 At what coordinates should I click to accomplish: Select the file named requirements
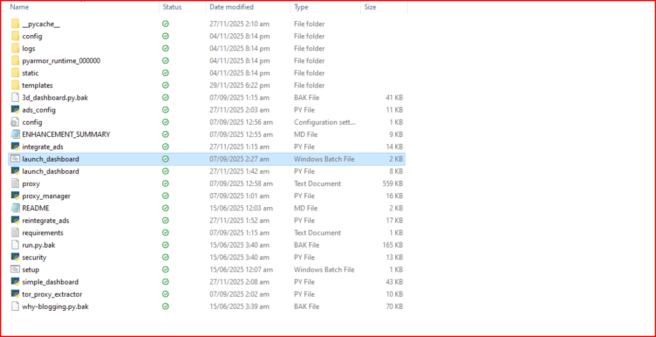coord(43,233)
